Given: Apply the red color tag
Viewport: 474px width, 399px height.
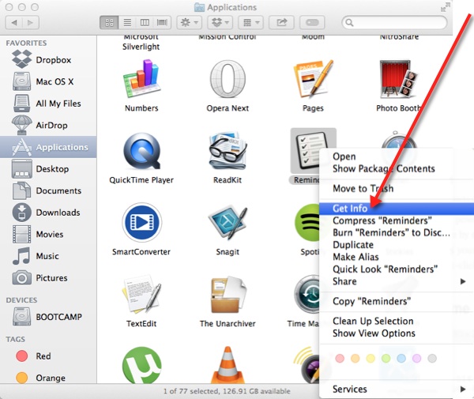Looking at the screenshot, I should [x=340, y=359].
